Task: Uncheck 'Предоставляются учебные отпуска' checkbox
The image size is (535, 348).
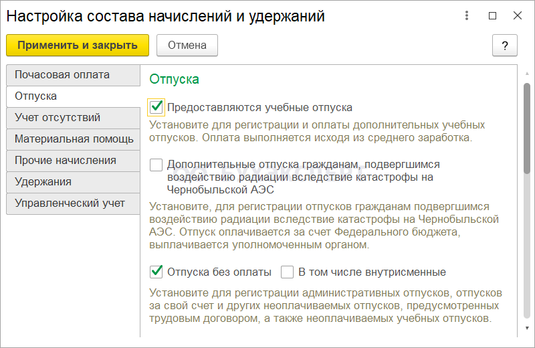Action: pos(156,107)
